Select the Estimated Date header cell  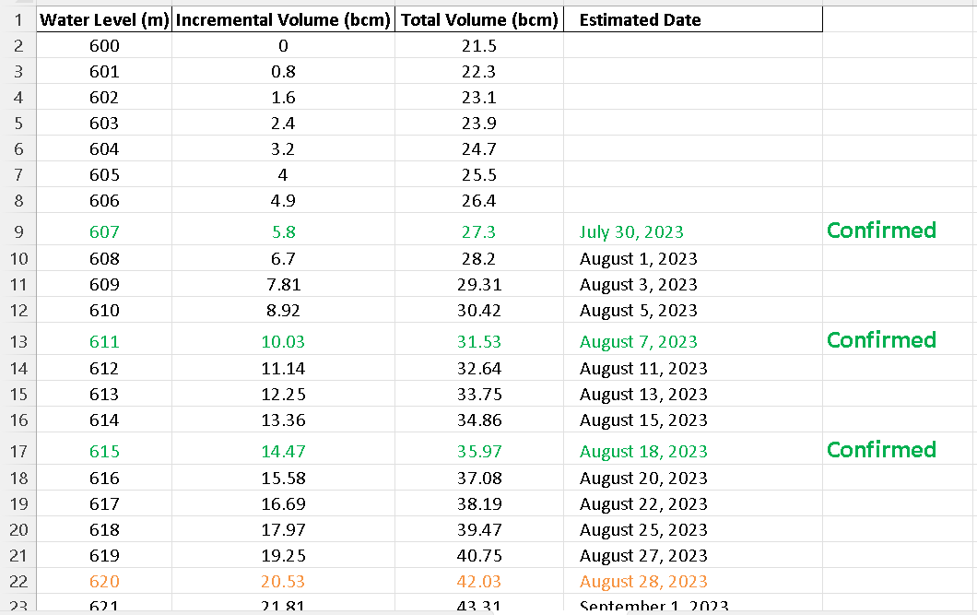[693, 20]
